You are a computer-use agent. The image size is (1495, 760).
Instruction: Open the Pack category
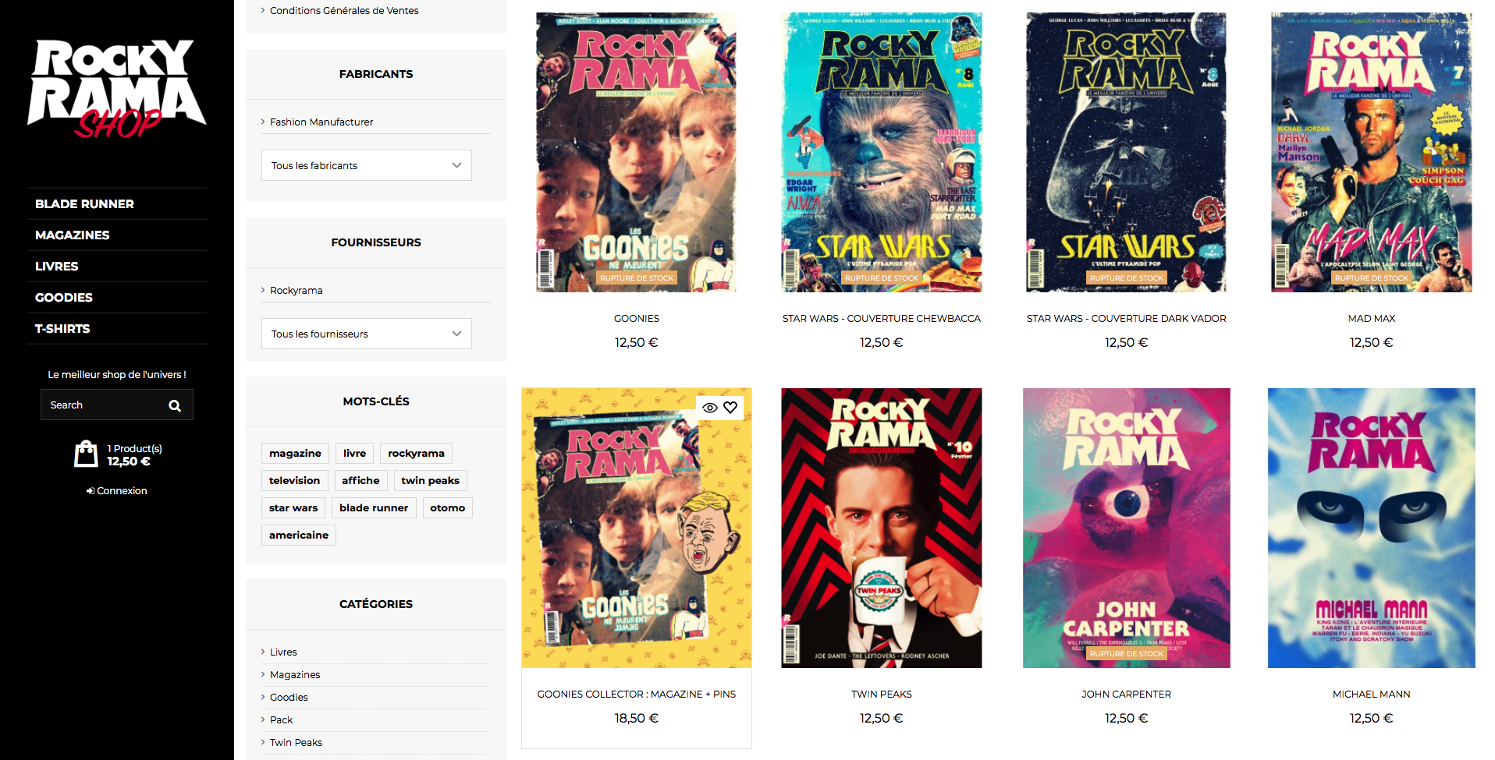pyautogui.click(x=281, y=719)
